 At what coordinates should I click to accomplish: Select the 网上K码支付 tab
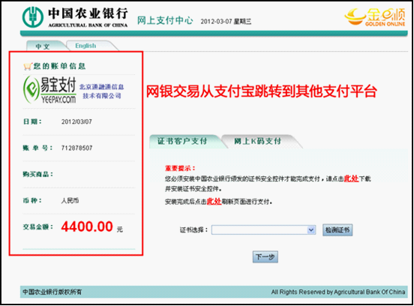point(258,141)
